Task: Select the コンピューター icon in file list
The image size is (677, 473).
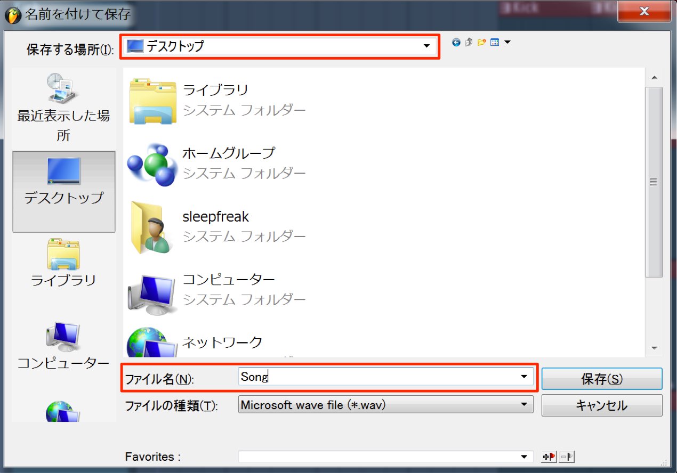Action: tap(152, 294)
